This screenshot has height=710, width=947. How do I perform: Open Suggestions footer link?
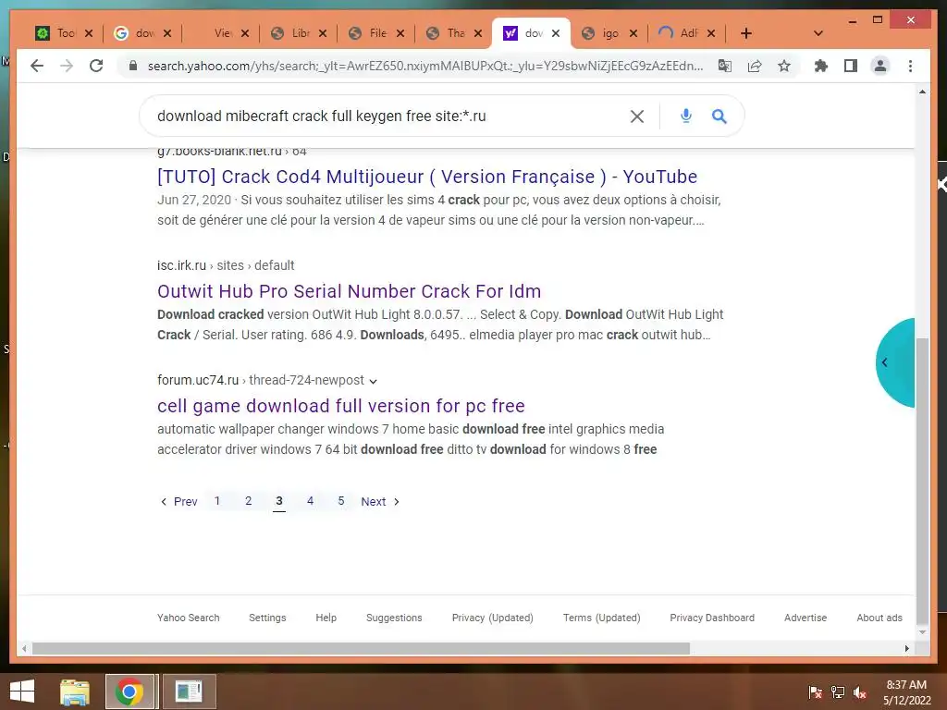click(394, 618)
